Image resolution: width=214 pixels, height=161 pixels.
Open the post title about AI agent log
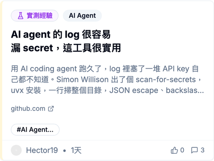[66, 41]
